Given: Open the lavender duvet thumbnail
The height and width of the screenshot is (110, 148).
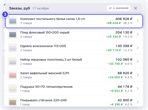Looking at the screenshot, I should tap(13, 48).
